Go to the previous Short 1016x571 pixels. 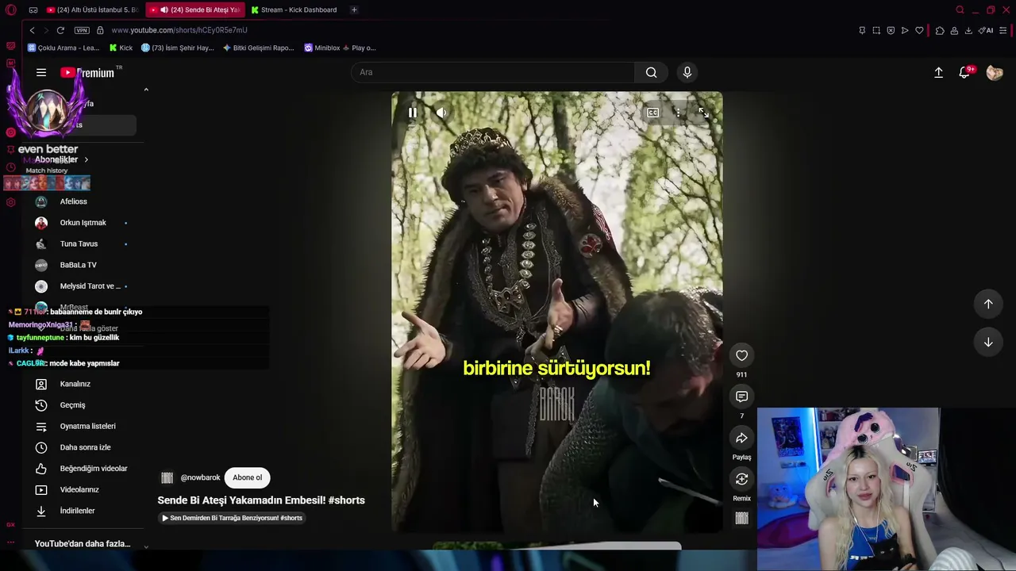coord(988,304)
